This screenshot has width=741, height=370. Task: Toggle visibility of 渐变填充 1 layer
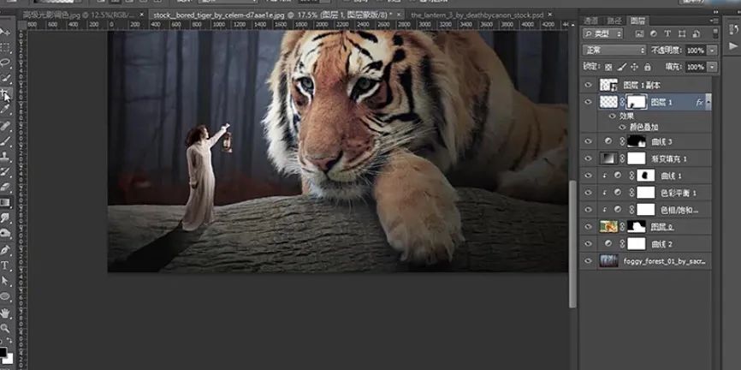588,158
